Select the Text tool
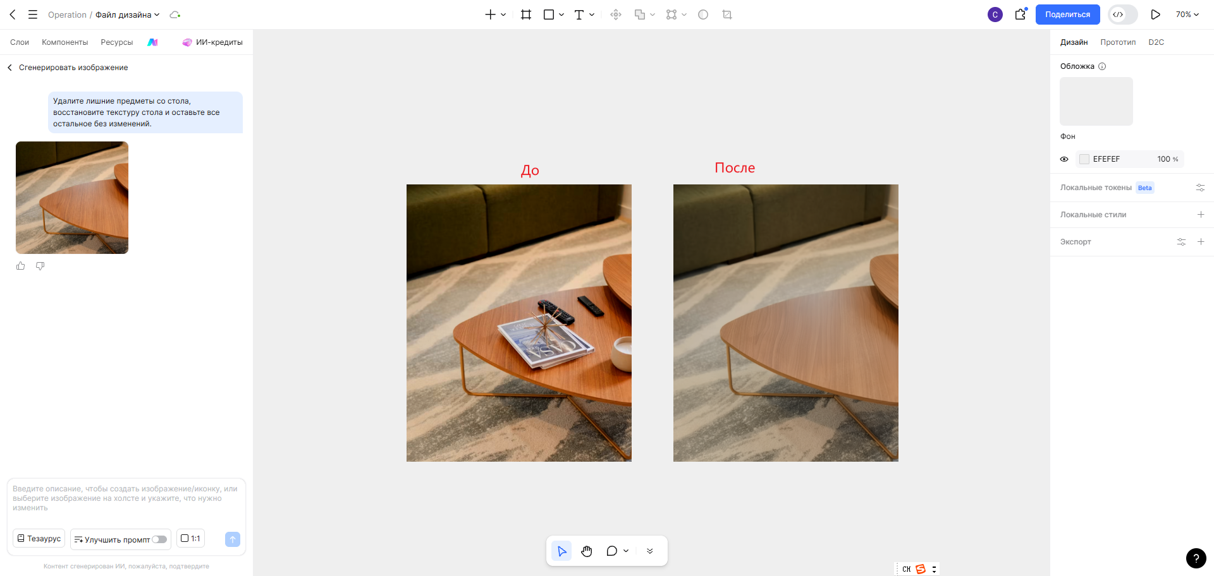 579,15
